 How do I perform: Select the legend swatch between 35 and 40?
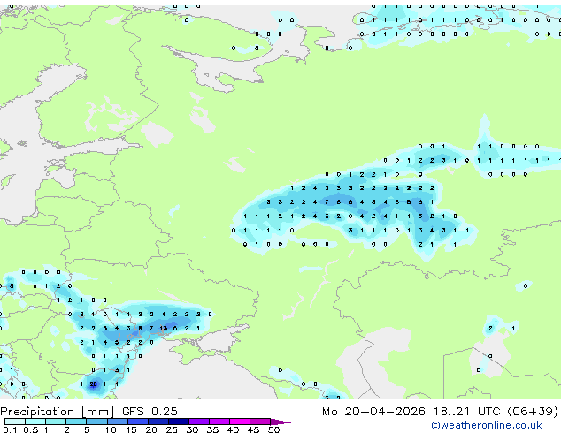click(x=219, y=422)
